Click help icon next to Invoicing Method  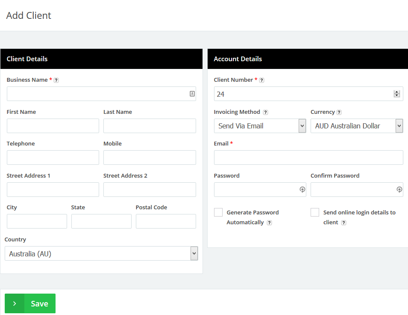[x=265, y=112]
